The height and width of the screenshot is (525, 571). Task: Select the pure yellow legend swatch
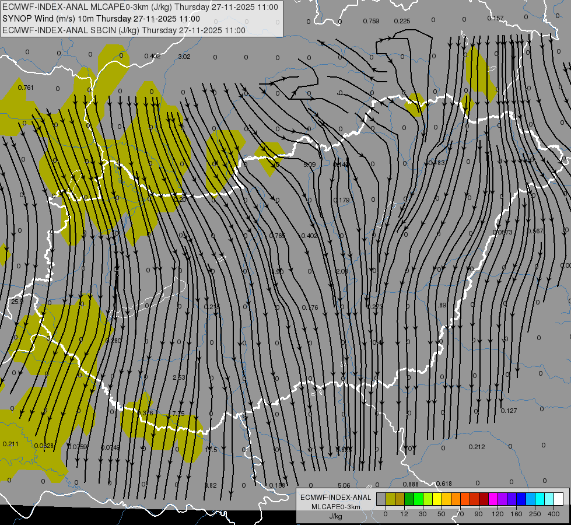[437, 499]
